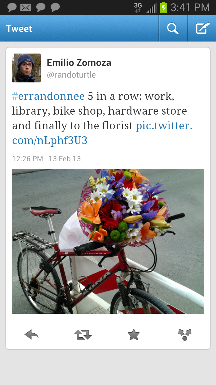Open the search magnifier in header
This screenshot has width=216, height=385.
(173, 29)
